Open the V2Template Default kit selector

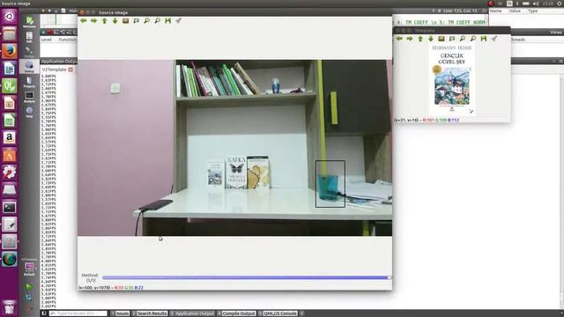coord(29,267)
